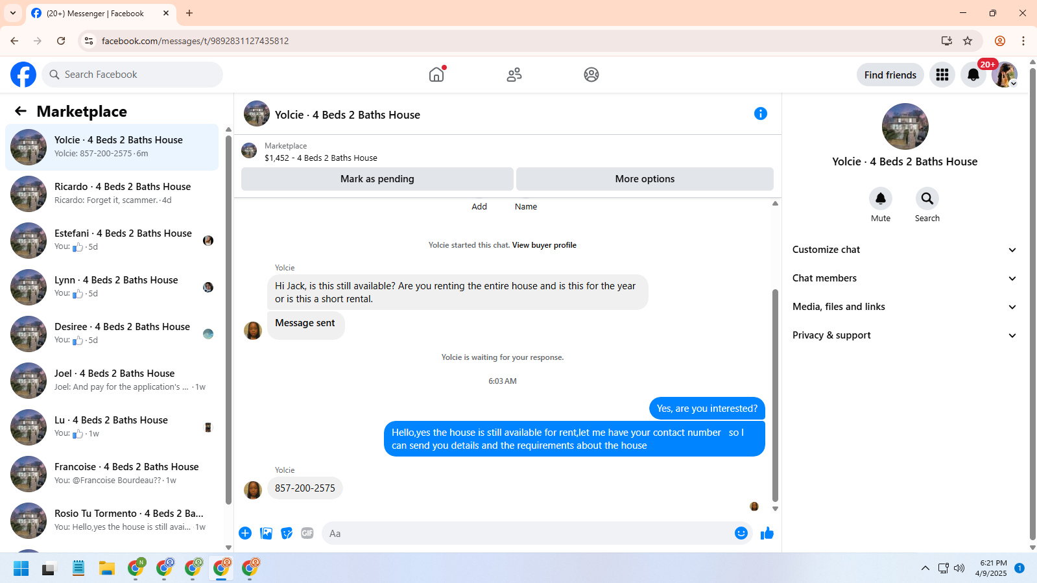Open conversation information icon
This screenshot has height=583, width=1037.
tap(761, 113)
